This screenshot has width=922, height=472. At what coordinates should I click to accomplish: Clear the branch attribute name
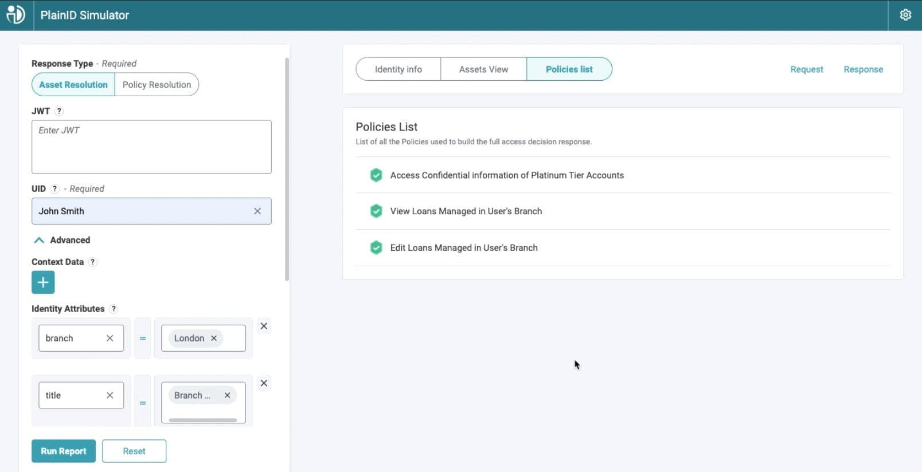pos(110,339)
